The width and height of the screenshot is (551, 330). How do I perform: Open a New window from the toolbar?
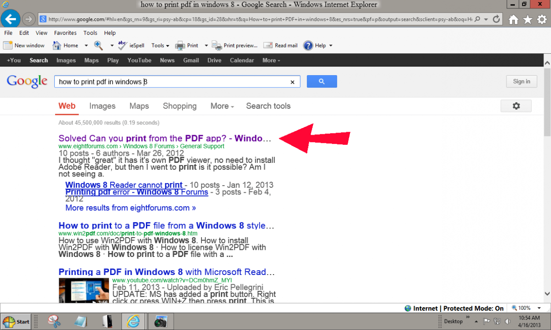click(24, 45)
